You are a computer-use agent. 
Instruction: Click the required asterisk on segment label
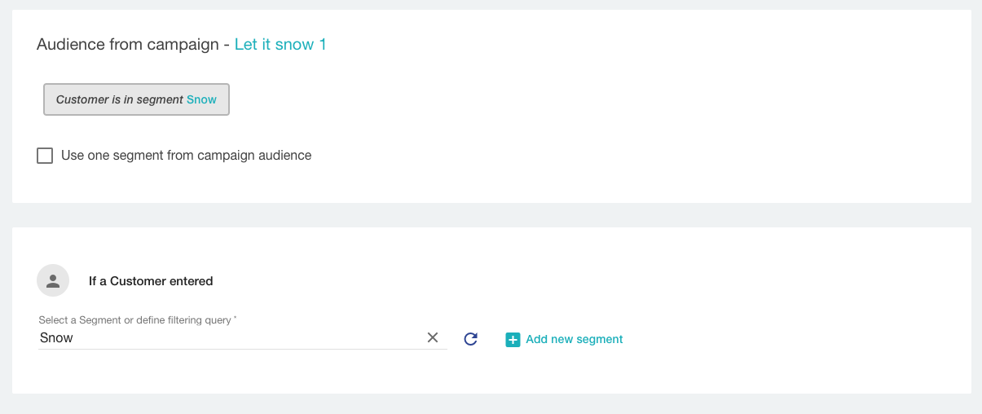236,319
